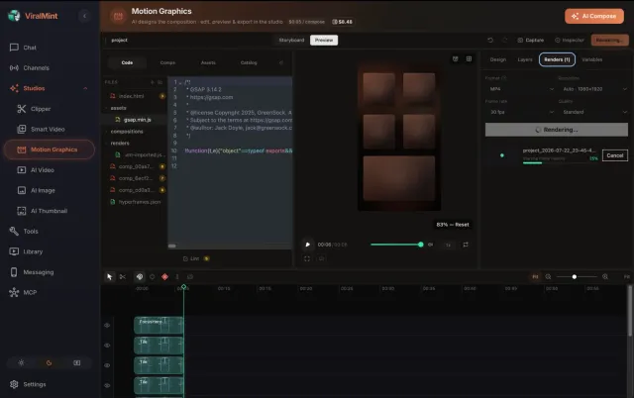
Task: Select the arrow selection tool in timeline toolbar
Action: click(x=110, y=277)
